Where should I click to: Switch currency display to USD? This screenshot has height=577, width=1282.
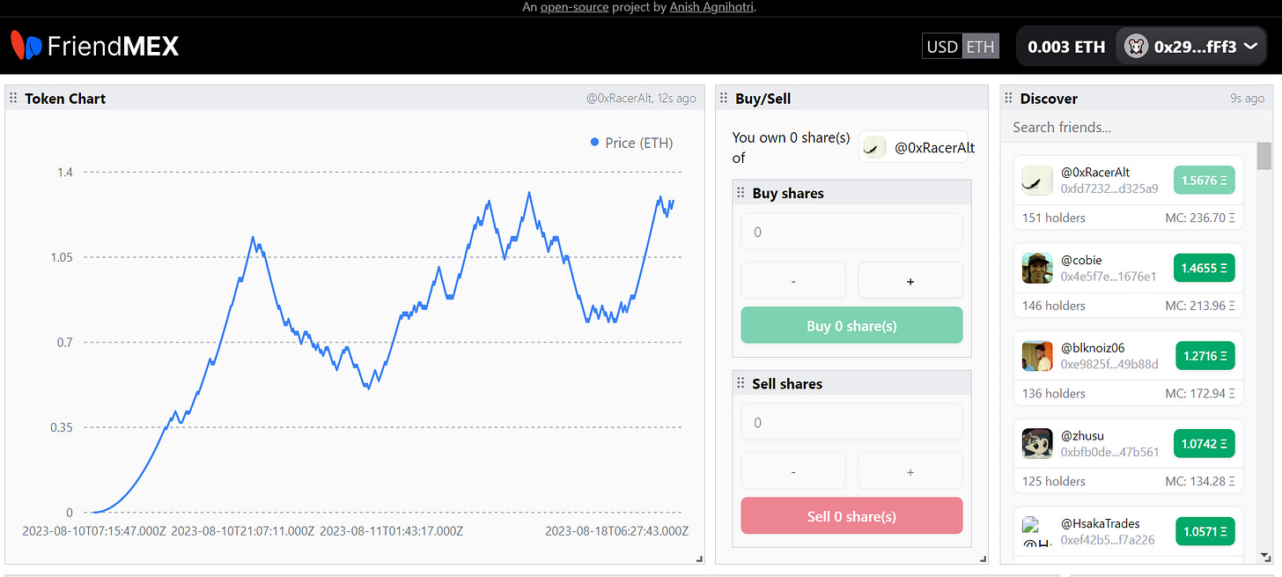tap(942, 47)
